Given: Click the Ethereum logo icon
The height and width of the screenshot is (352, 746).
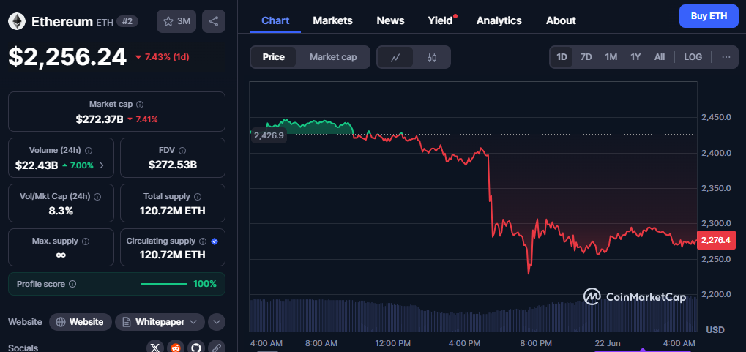Looking at the screenshot, I should click(x=17, y=21).
